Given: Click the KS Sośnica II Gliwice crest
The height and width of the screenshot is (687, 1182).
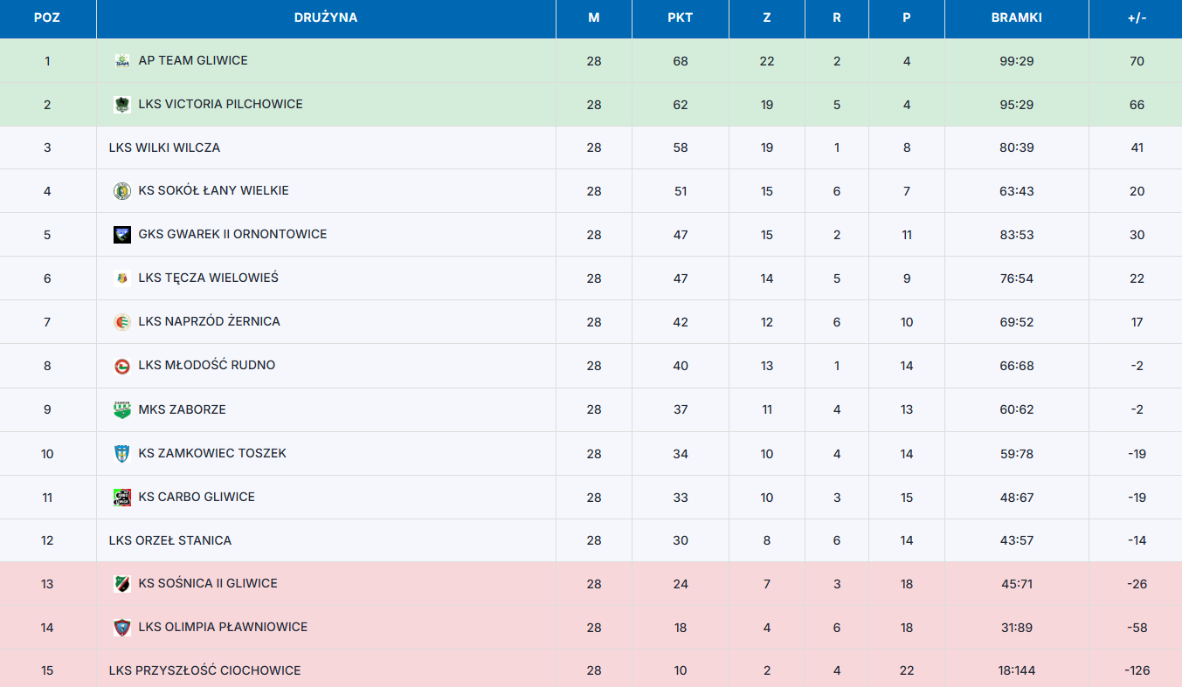Looking at the screenshot, I should (122, 584).
